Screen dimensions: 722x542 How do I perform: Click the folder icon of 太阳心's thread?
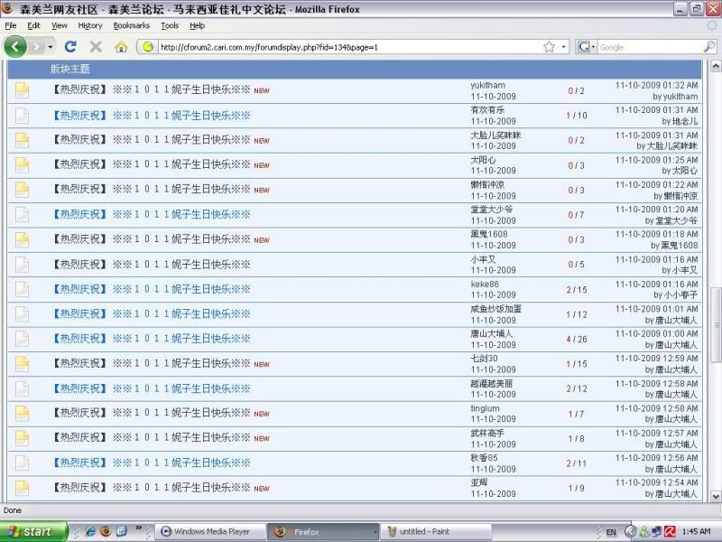tap(22, 165)
